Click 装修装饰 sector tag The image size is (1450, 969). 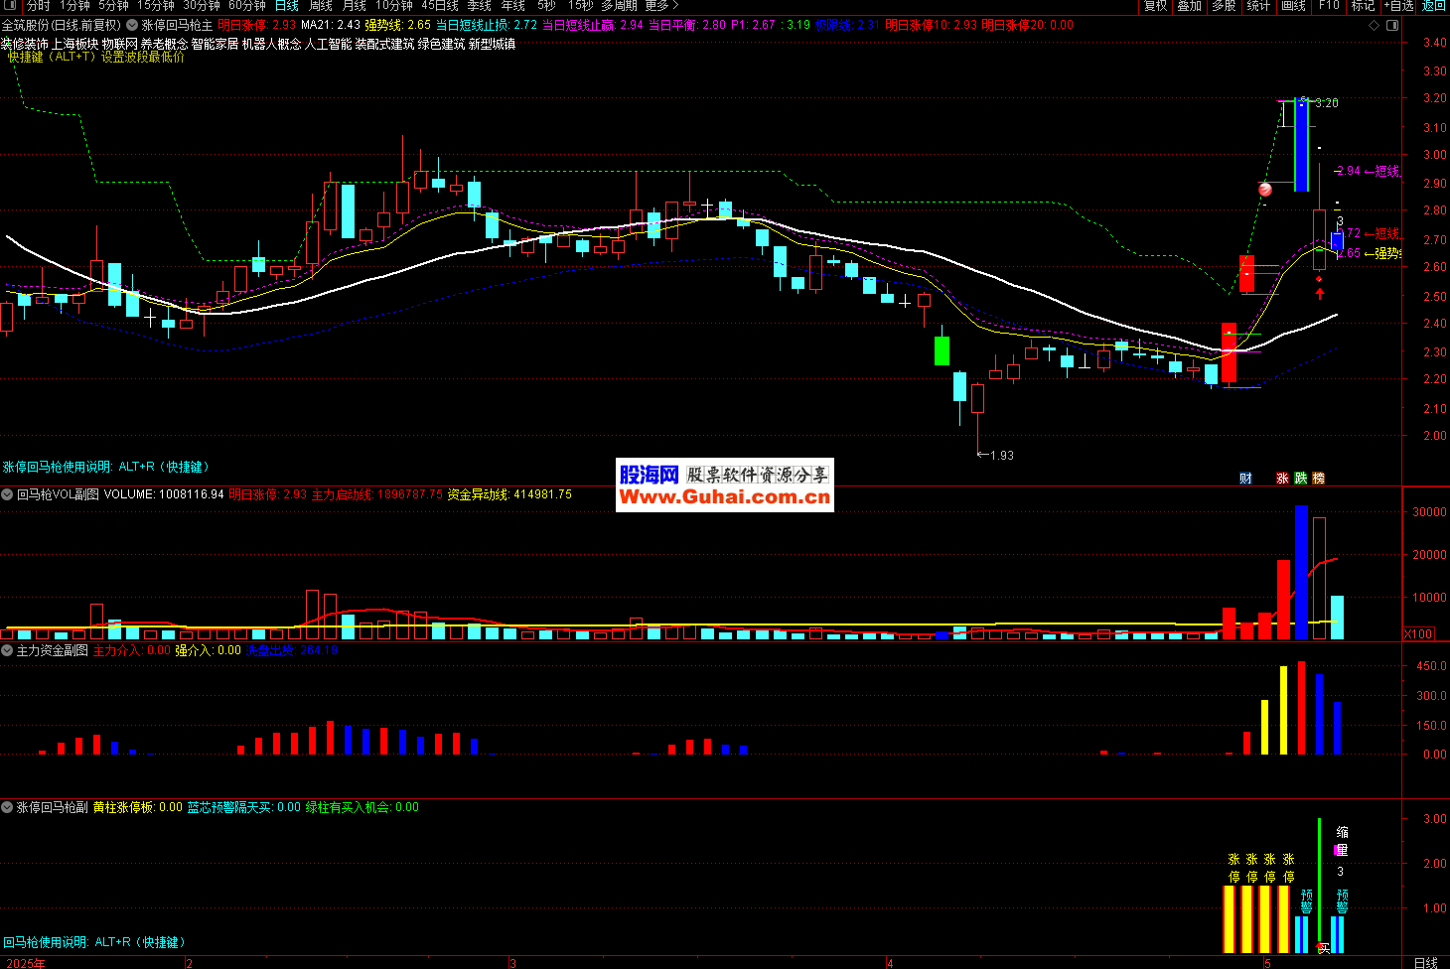pos(24,44)
